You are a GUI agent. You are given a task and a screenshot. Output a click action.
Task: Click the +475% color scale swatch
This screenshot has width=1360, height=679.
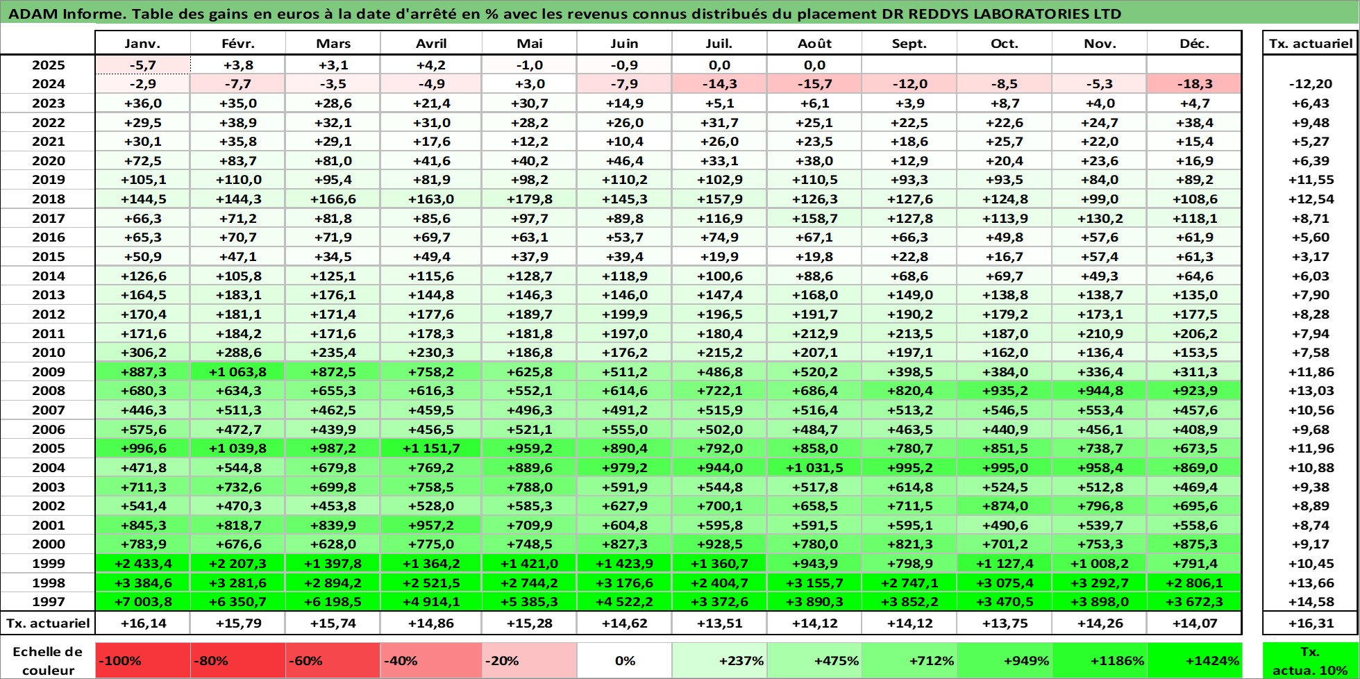point(814,660)
